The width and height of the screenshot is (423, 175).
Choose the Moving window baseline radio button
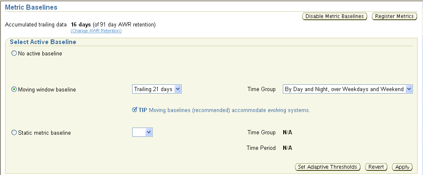[x=14, y=89]
